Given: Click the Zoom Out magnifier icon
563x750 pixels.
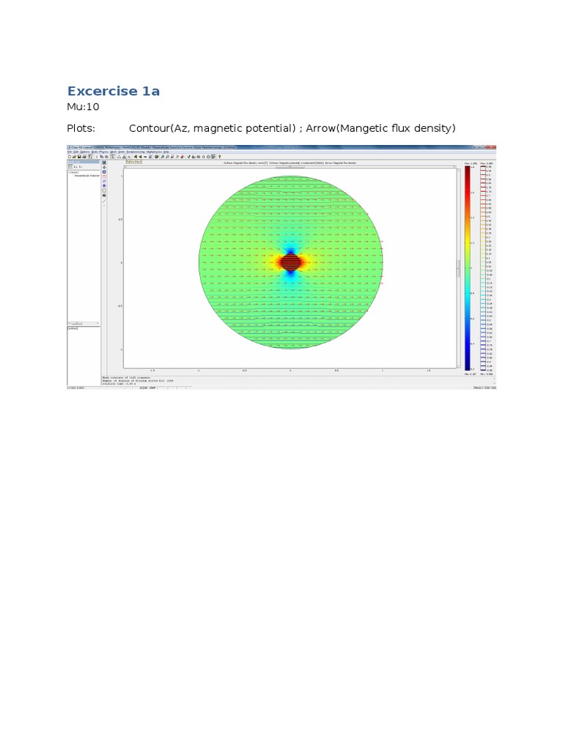Looking at the screenshot, I should [168, 157].
